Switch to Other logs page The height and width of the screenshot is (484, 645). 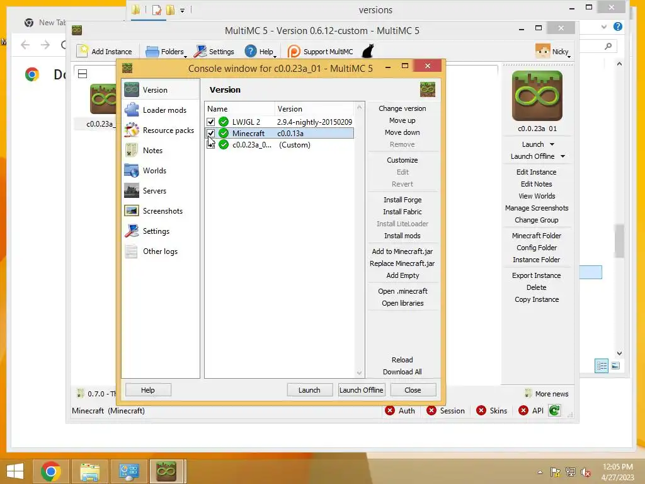tap(161, 251)
